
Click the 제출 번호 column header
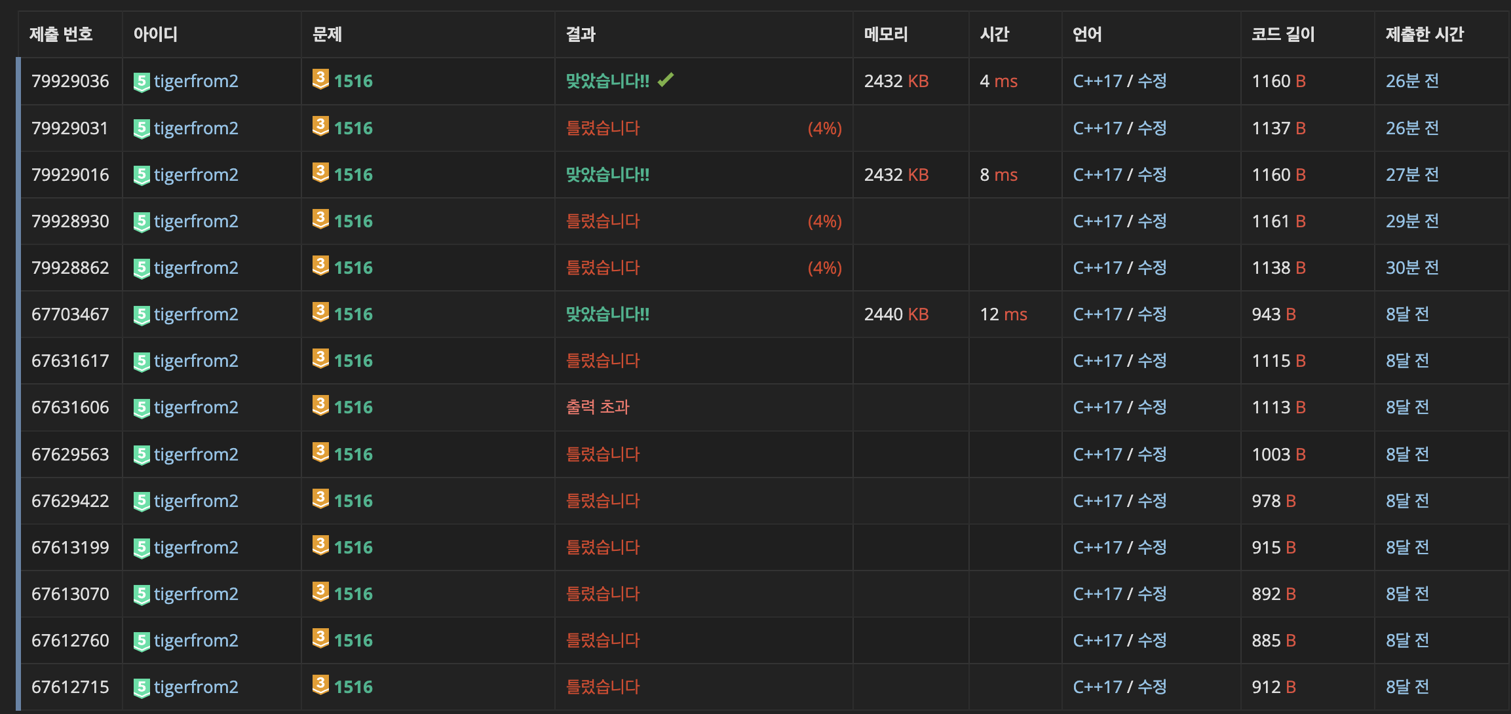click(61, 34)
